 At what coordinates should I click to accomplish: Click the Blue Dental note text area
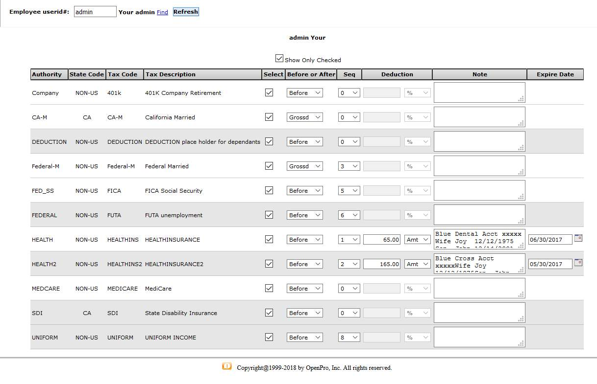click(x=479, y=239)
